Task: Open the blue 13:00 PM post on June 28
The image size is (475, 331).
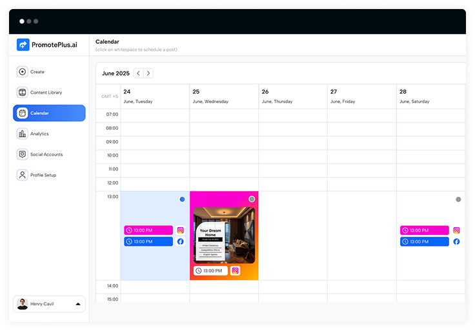Action: (x=424, y=241)
